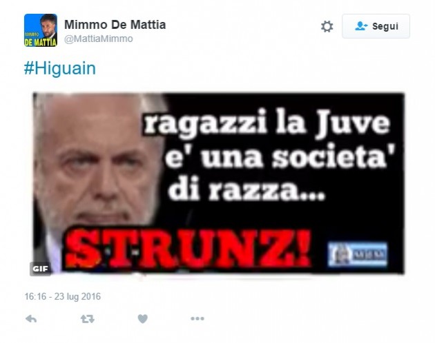The height and width of the screenshot is (343, 435).
Task: Open Mimmo De Mattia profile name
Action: click(x=115, y=25)
